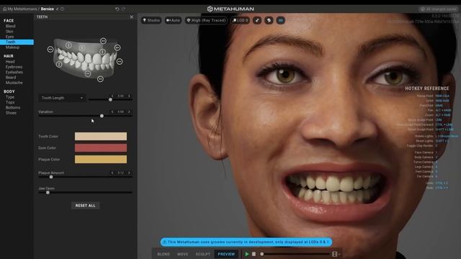Click the Variation slider handle
Screen dimensions: 461x259
click(102, 116)
